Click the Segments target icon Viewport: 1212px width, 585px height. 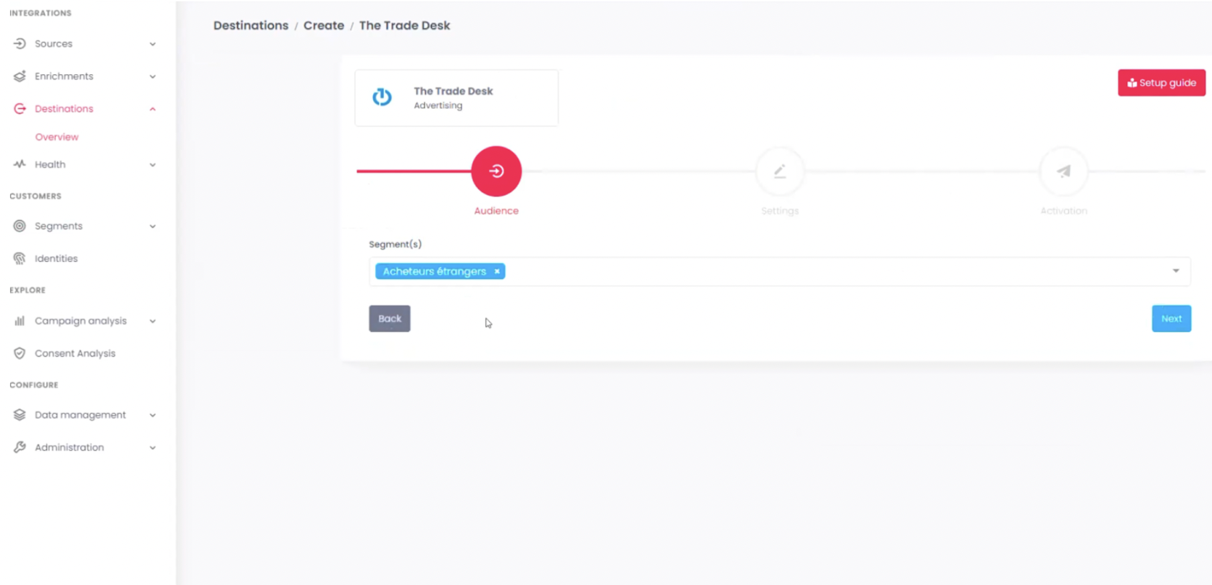(19, 226)
